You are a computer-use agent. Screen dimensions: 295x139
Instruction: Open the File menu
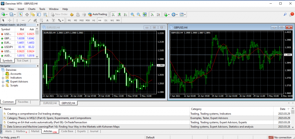[3, 9]
